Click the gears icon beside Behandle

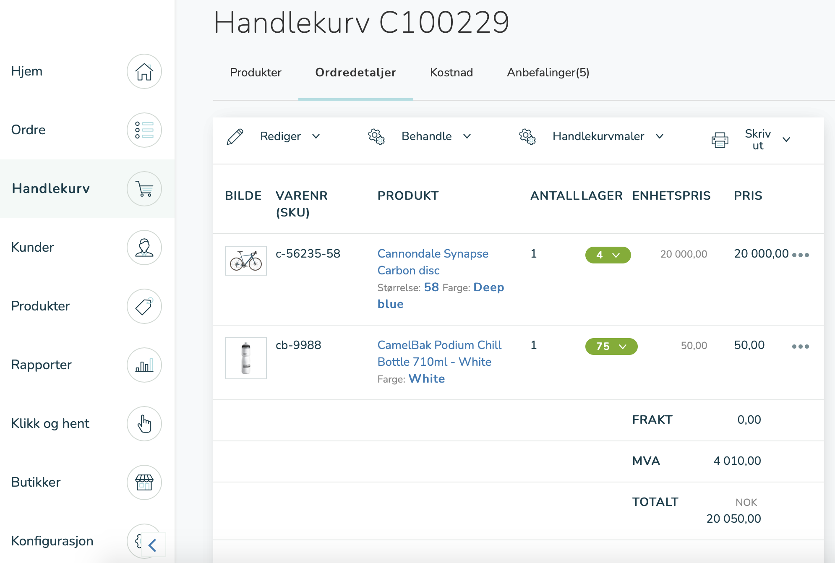click(376, 136)
